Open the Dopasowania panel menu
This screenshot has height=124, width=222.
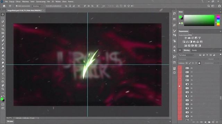point(221,31)
